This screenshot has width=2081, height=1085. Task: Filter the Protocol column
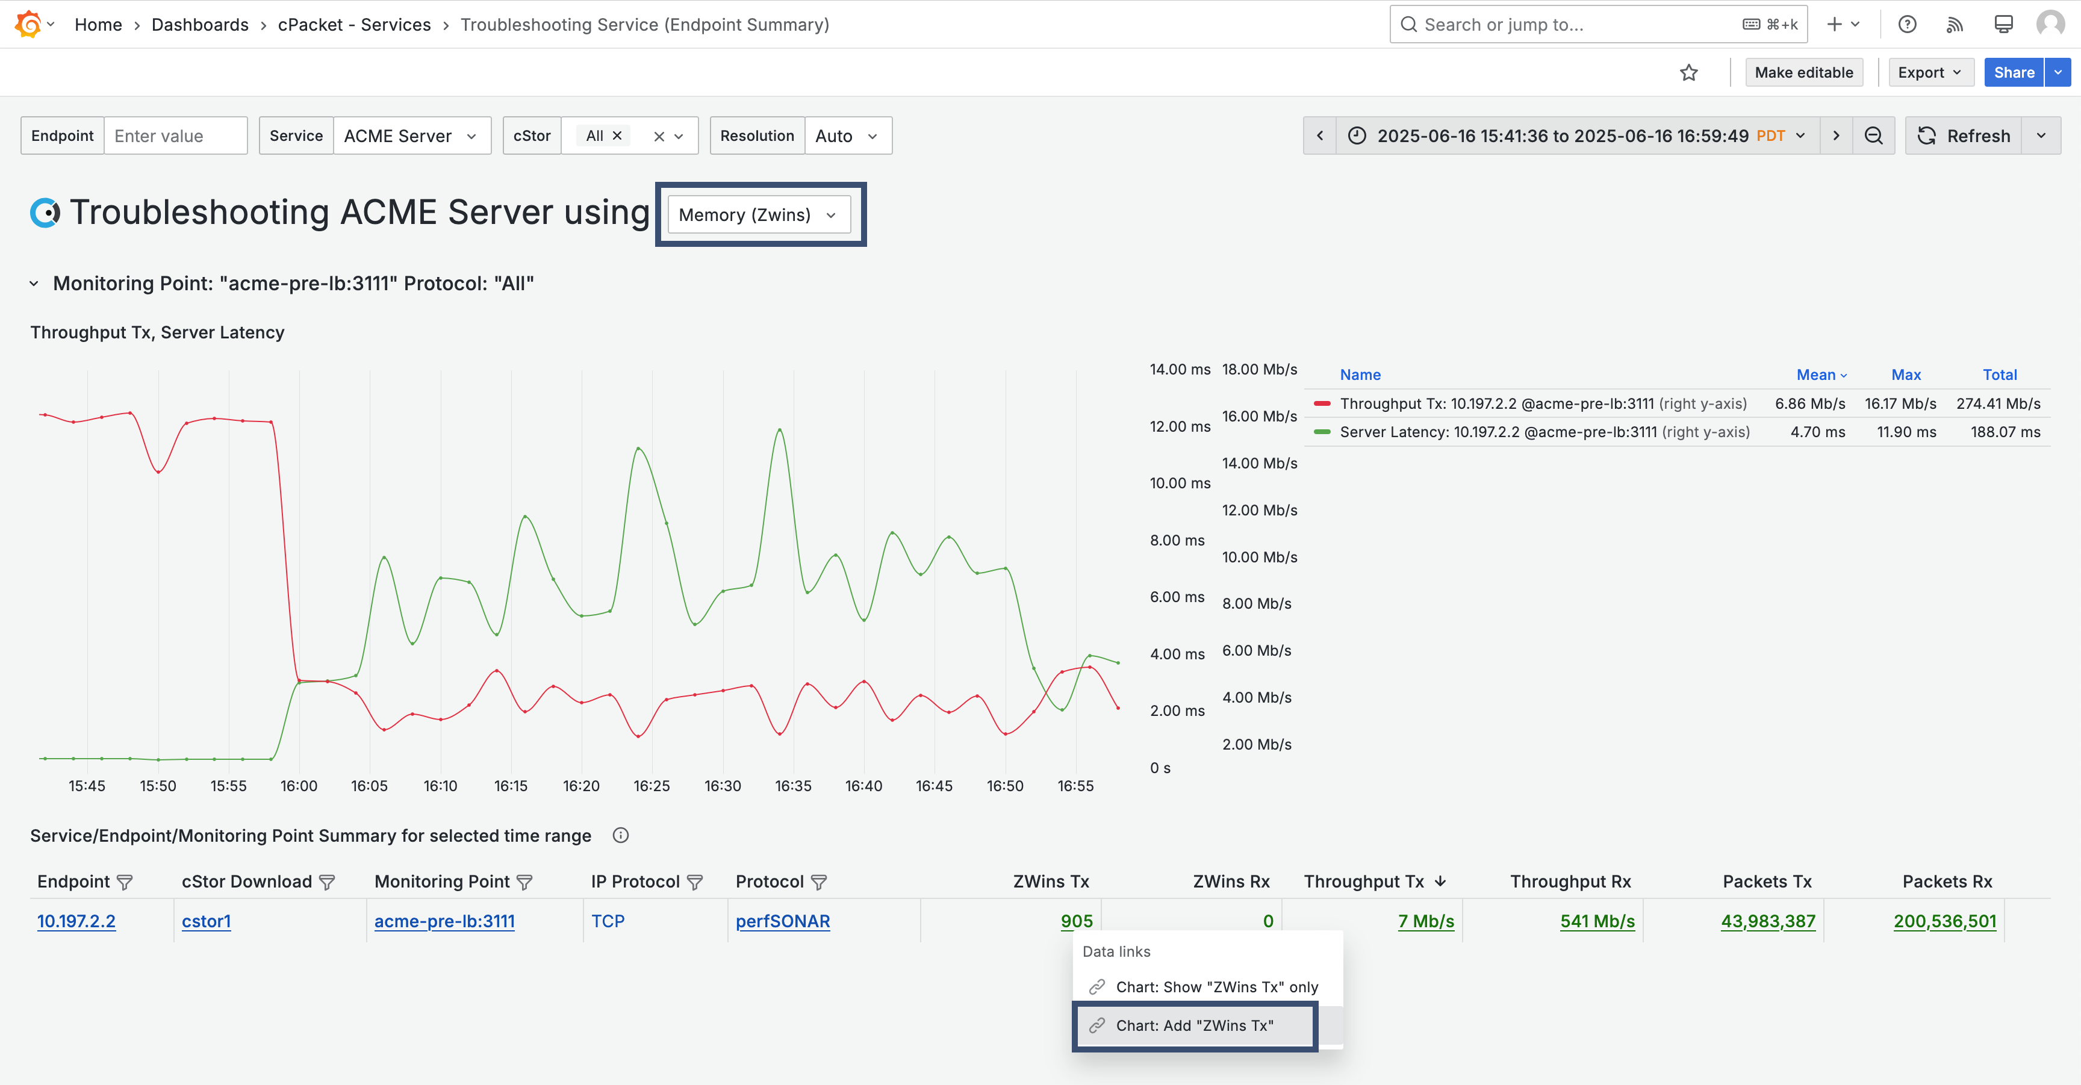[818, 882]
